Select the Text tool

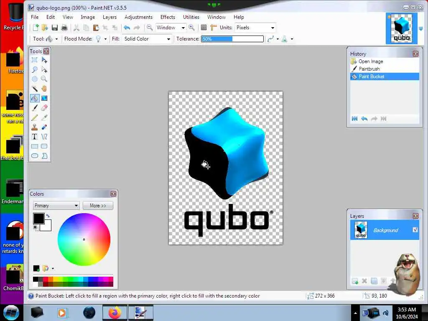pyautogui.click(x=35, y=137)
